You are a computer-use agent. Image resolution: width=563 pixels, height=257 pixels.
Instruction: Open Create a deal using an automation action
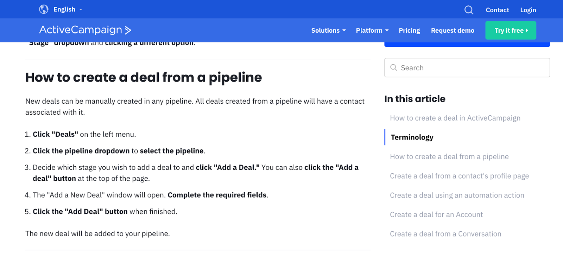coord(457,195)
